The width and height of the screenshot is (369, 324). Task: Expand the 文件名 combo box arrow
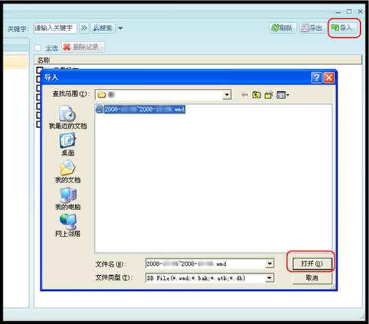click(x=269, y=264)
